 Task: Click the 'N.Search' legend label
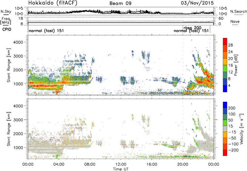tap(239, 11)
